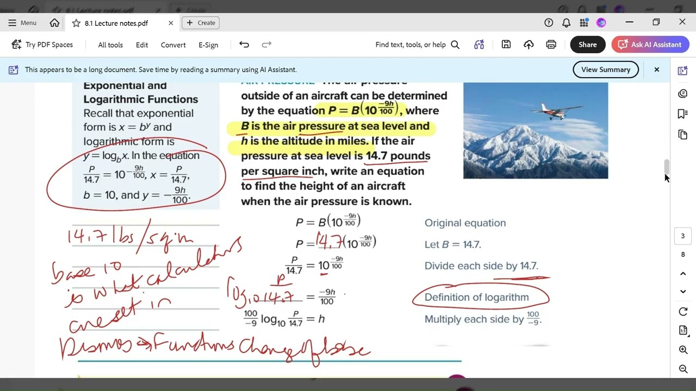Screen dimensions: 696x391
Task: Click the text 'Original equation'
Action: coord(465,223)
